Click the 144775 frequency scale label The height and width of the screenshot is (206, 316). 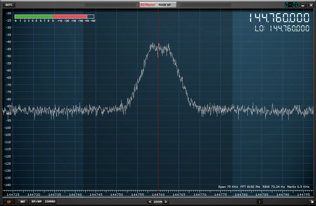click(x=220, y=195)
